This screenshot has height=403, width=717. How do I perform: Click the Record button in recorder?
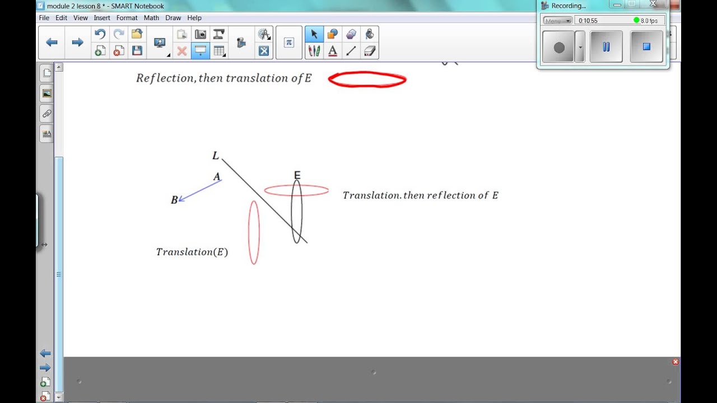[x=558, y=47]
